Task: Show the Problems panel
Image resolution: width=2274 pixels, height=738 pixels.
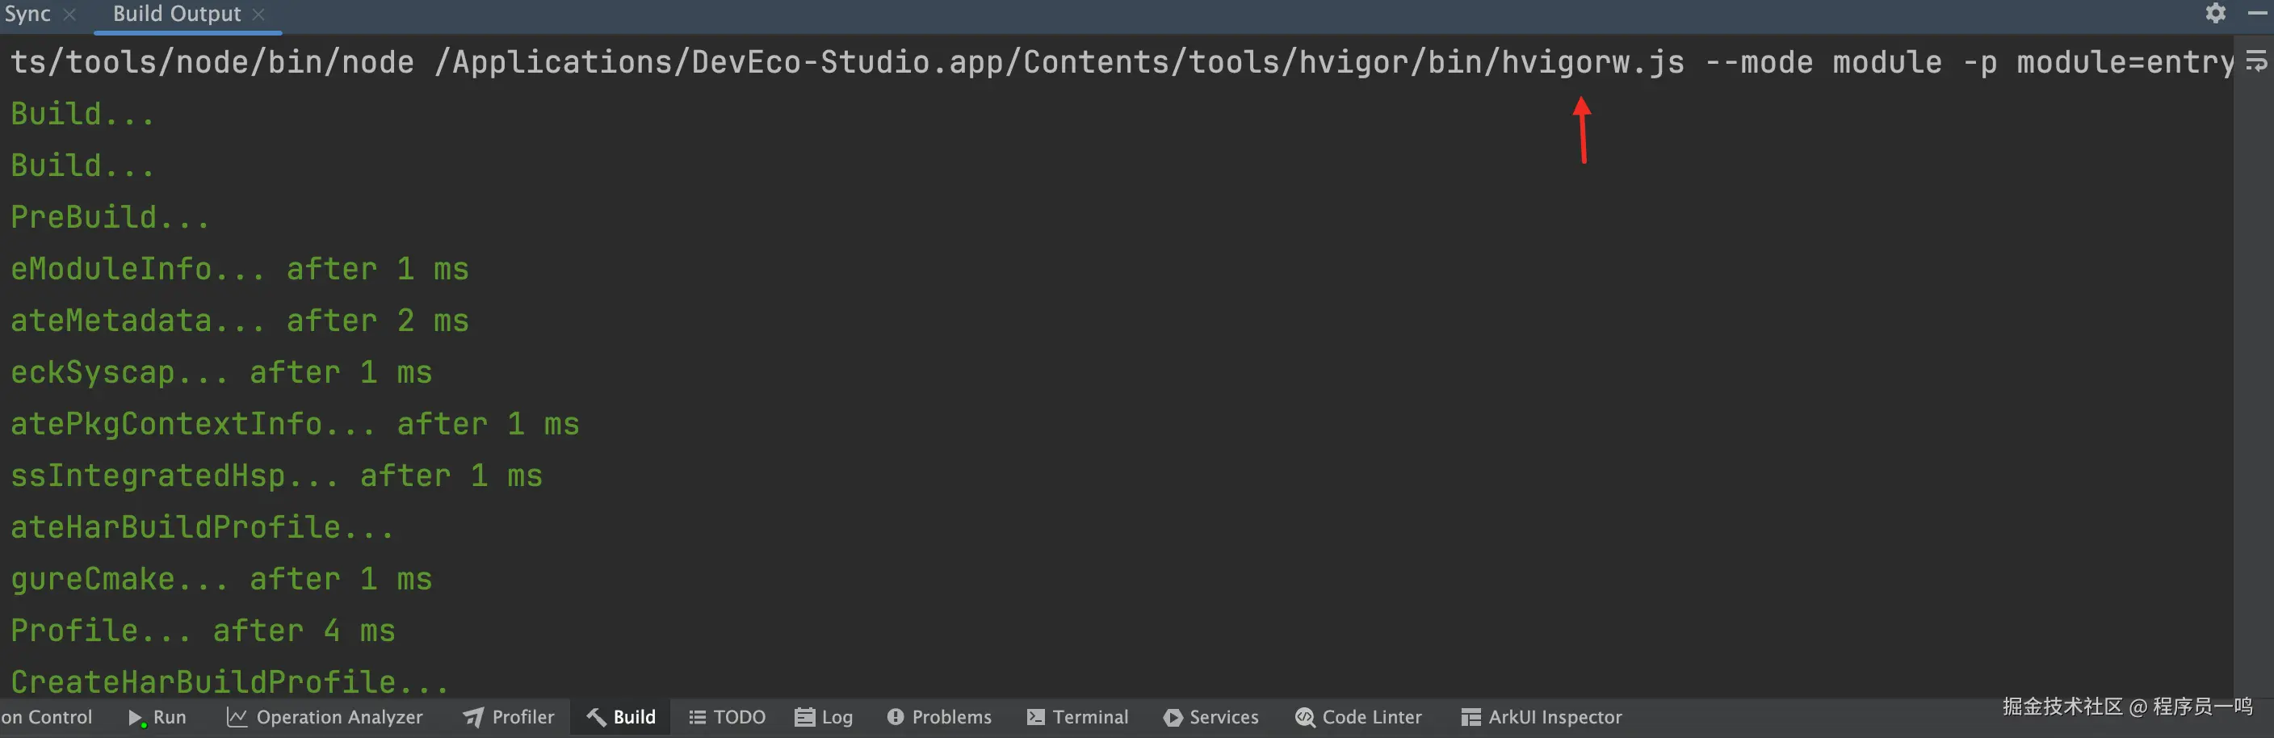Action: tap(938, 717)
